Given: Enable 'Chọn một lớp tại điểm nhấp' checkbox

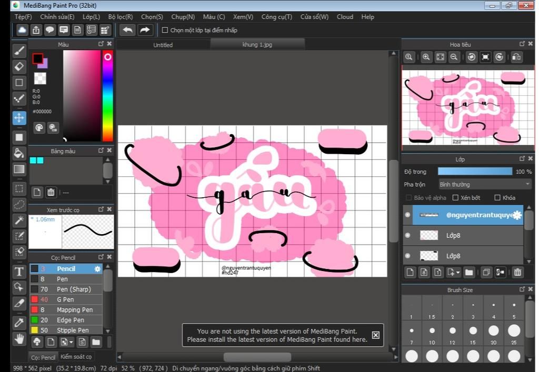Looking at the screenshot, I should 165,30.
